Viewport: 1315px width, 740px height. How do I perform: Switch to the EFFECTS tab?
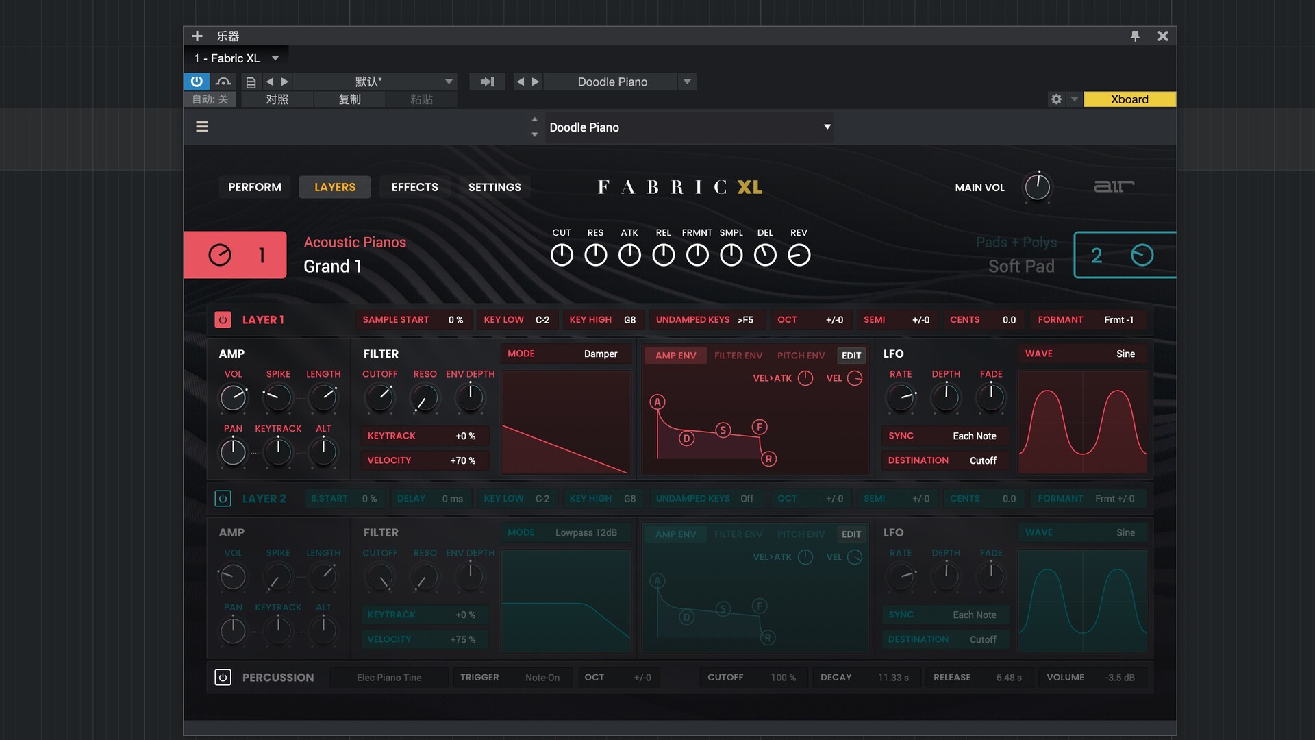click(x=414, y=187)
